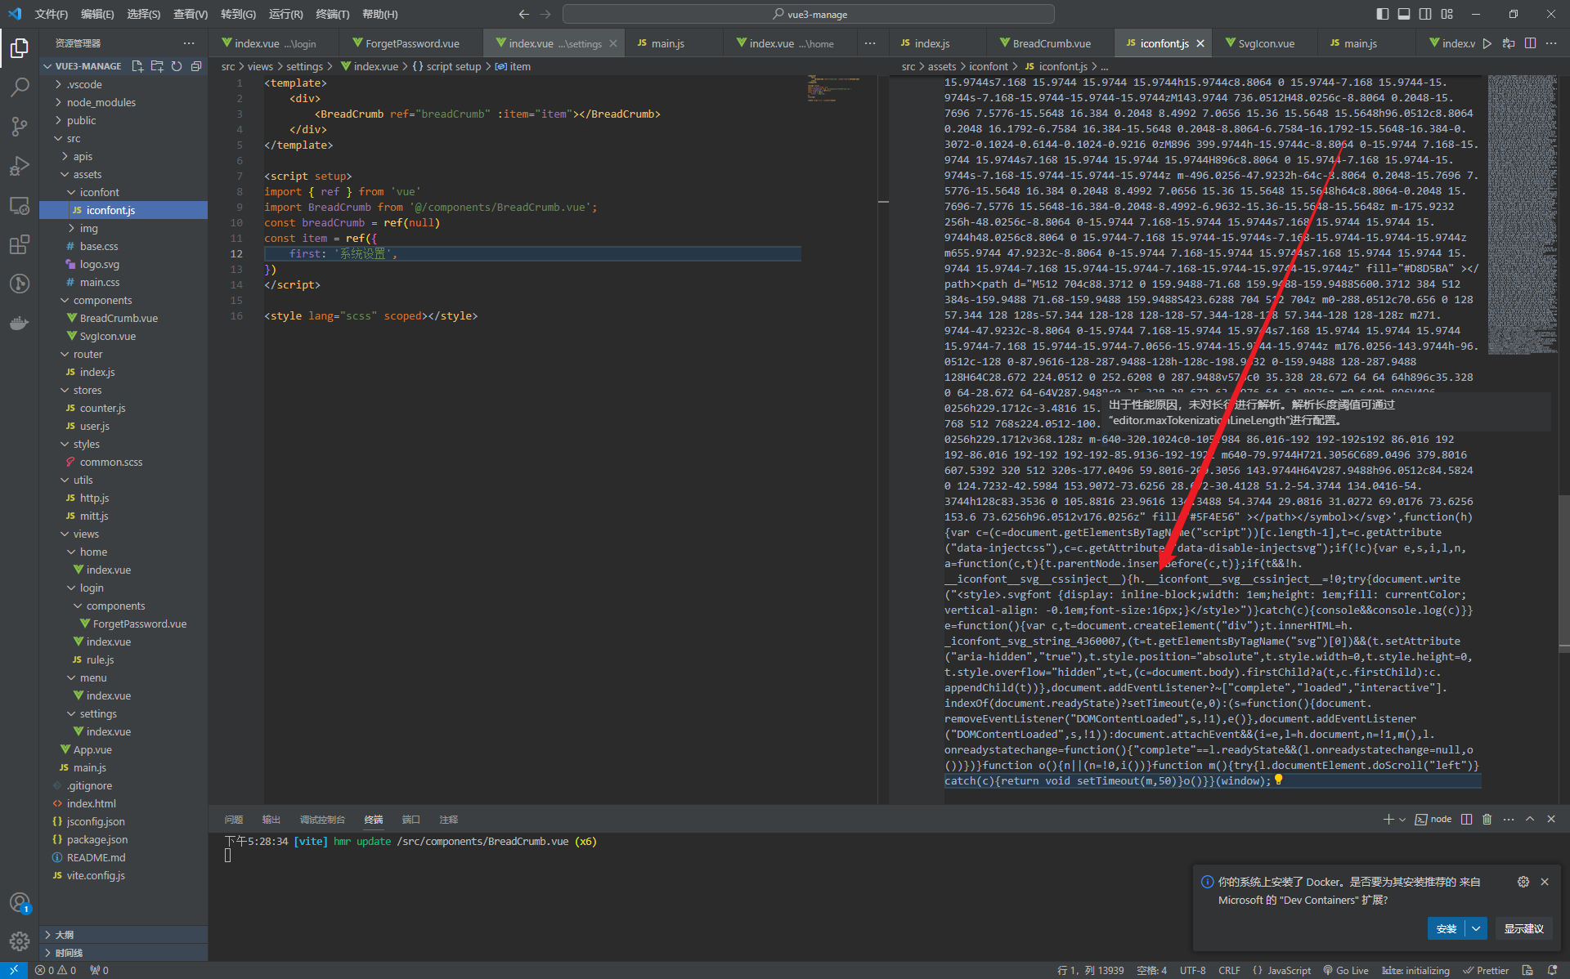Open the Extensions view icon
1570x979 pixels.
pos(20,244)
